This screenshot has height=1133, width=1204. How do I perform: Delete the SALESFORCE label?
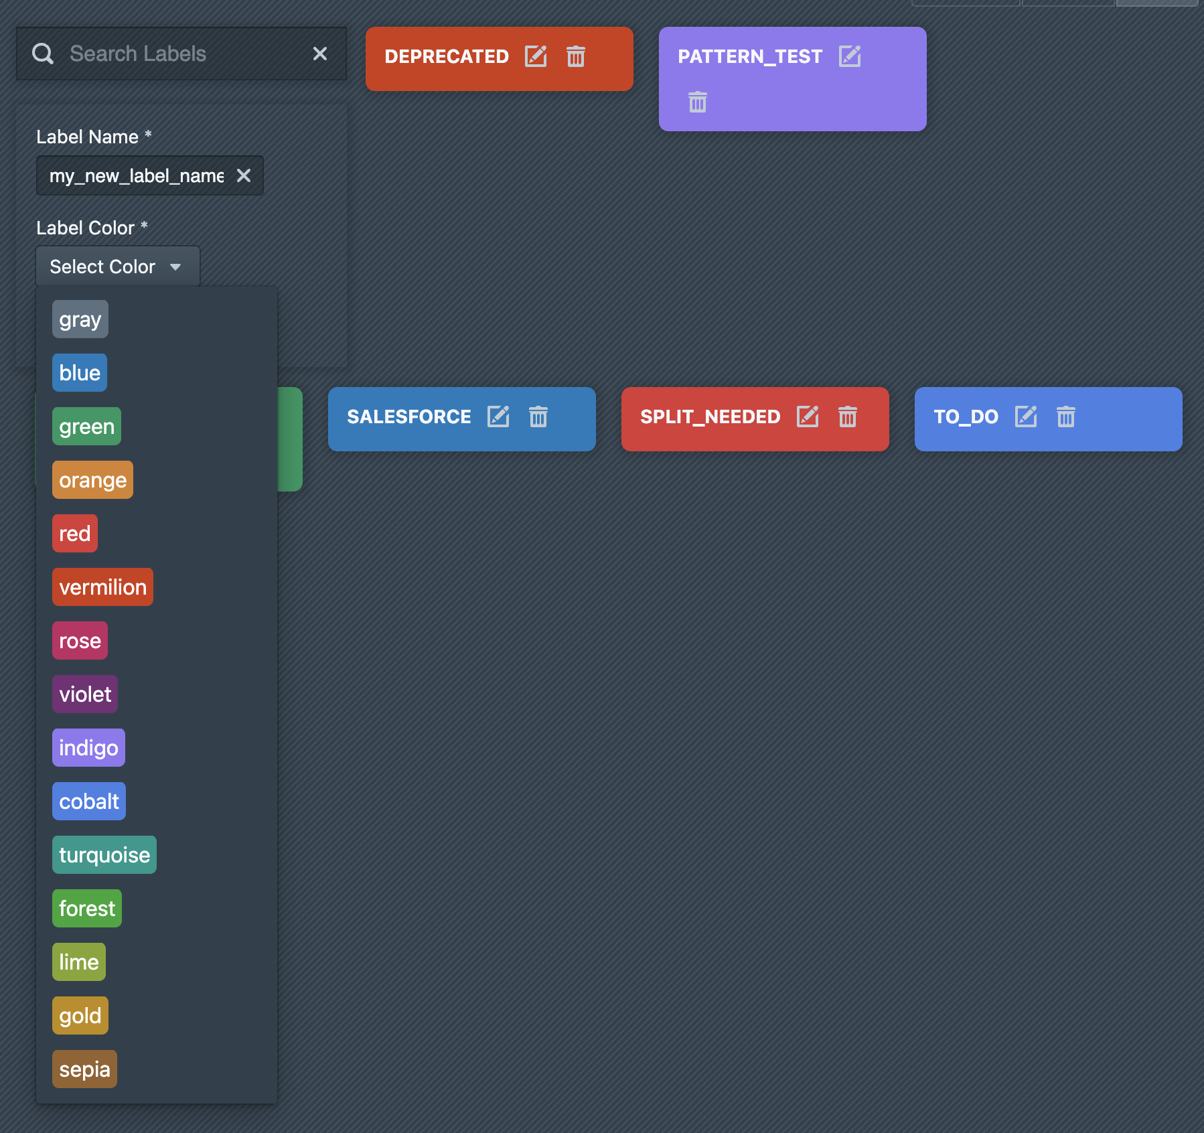pyautogui.click(x=538, y=417)
